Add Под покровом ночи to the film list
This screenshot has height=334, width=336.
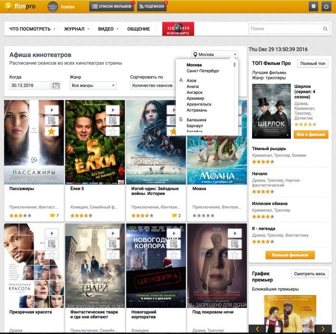235,244
